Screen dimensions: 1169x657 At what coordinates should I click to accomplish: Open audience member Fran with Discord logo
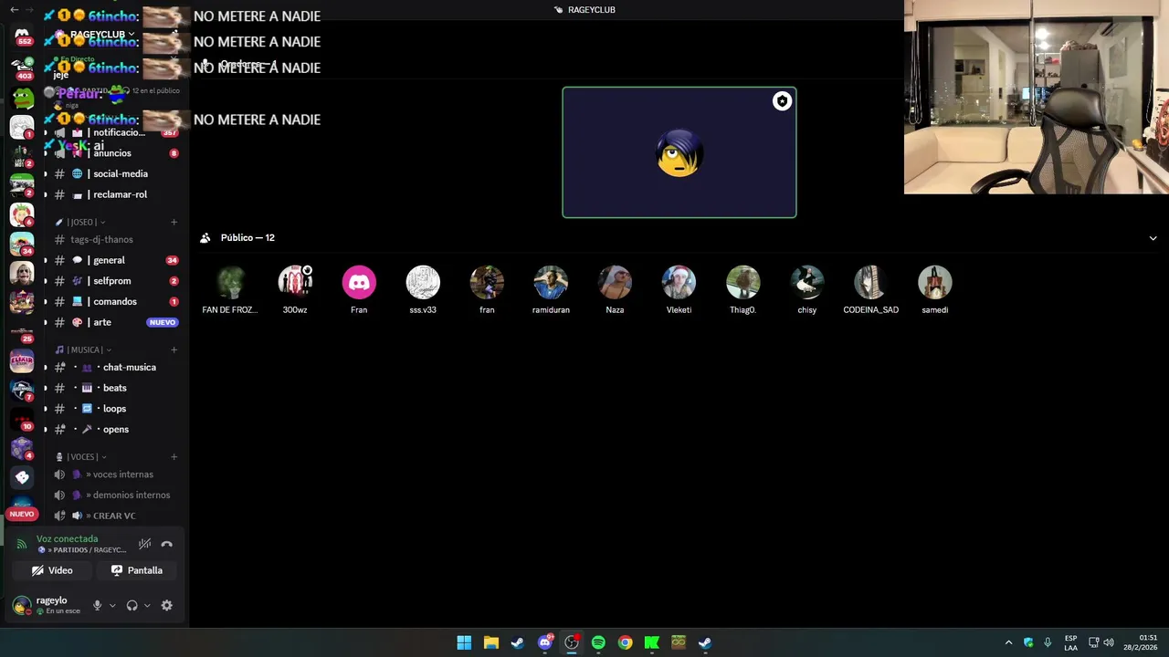point(359,290)
